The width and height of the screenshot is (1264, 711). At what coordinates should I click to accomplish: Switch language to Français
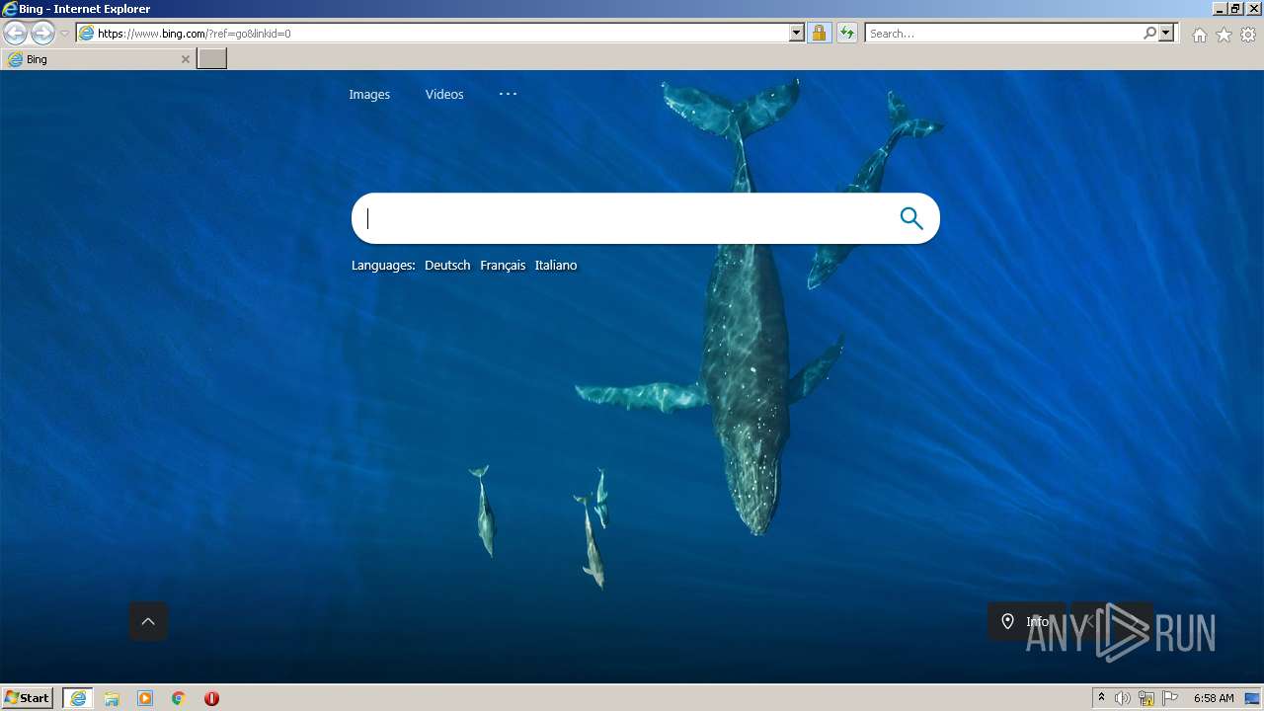503,266
